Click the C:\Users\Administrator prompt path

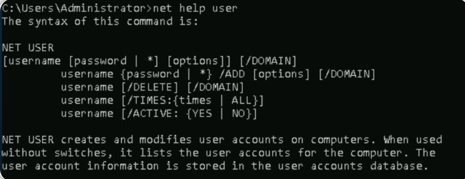[75, 8]
